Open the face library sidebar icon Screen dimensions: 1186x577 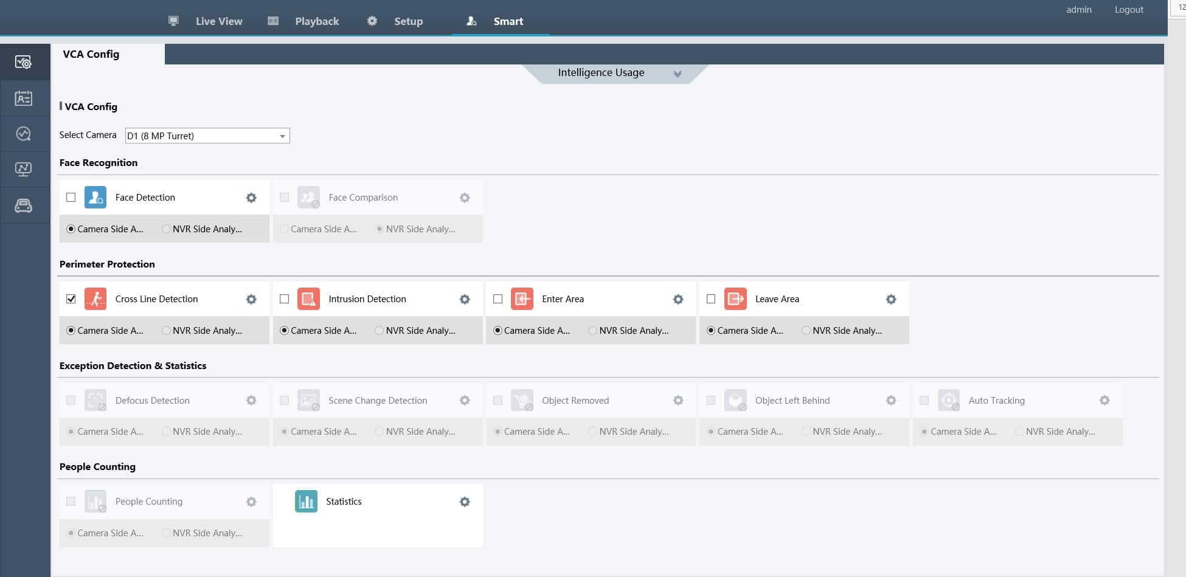pos(23,98)
